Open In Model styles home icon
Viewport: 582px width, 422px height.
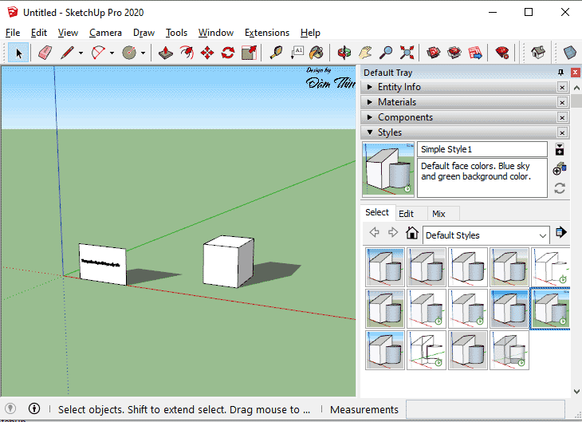coord(412,233)
